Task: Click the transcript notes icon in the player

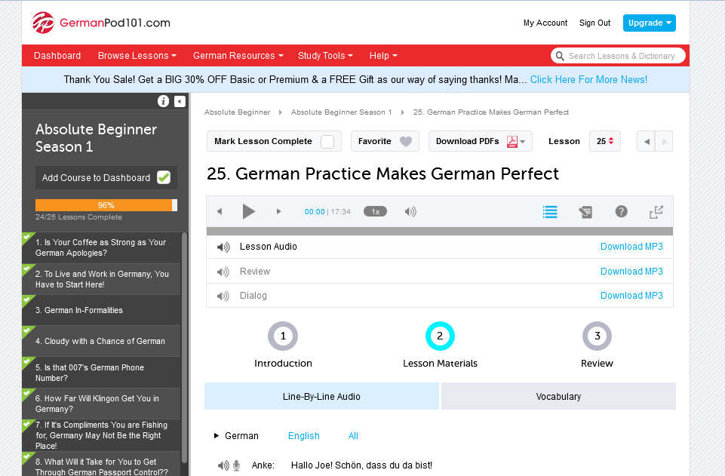Action: tap(585, 212)
